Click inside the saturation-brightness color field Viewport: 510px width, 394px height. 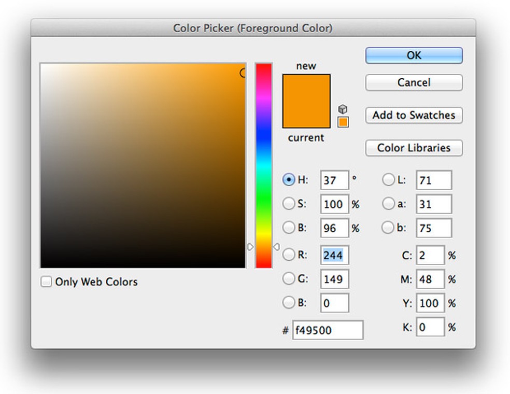pyautogui.click(x=143, y=166)
